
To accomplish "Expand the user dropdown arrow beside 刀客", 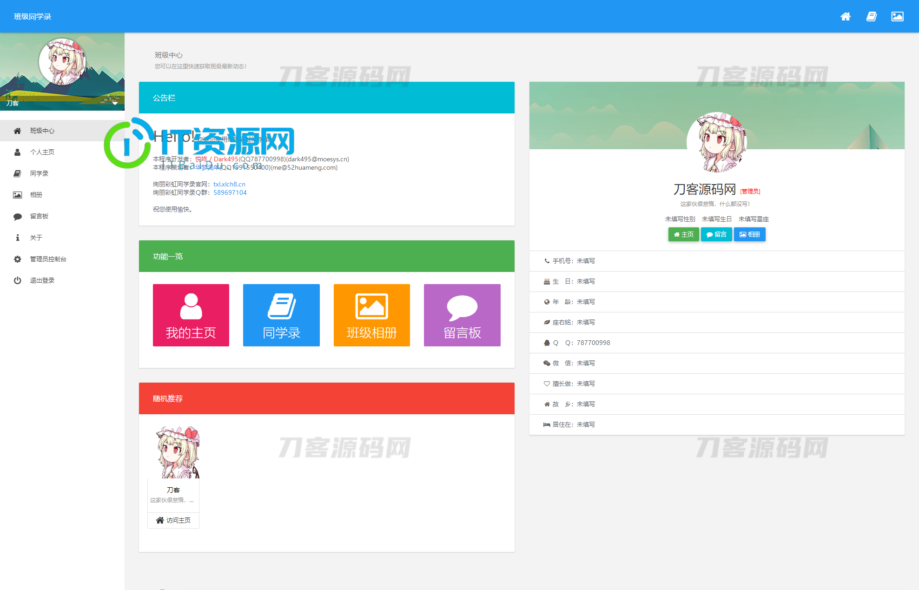I will tap(115, 103).
